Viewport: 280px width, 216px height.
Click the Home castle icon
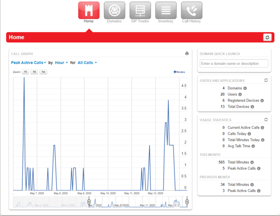pos(88,10)
